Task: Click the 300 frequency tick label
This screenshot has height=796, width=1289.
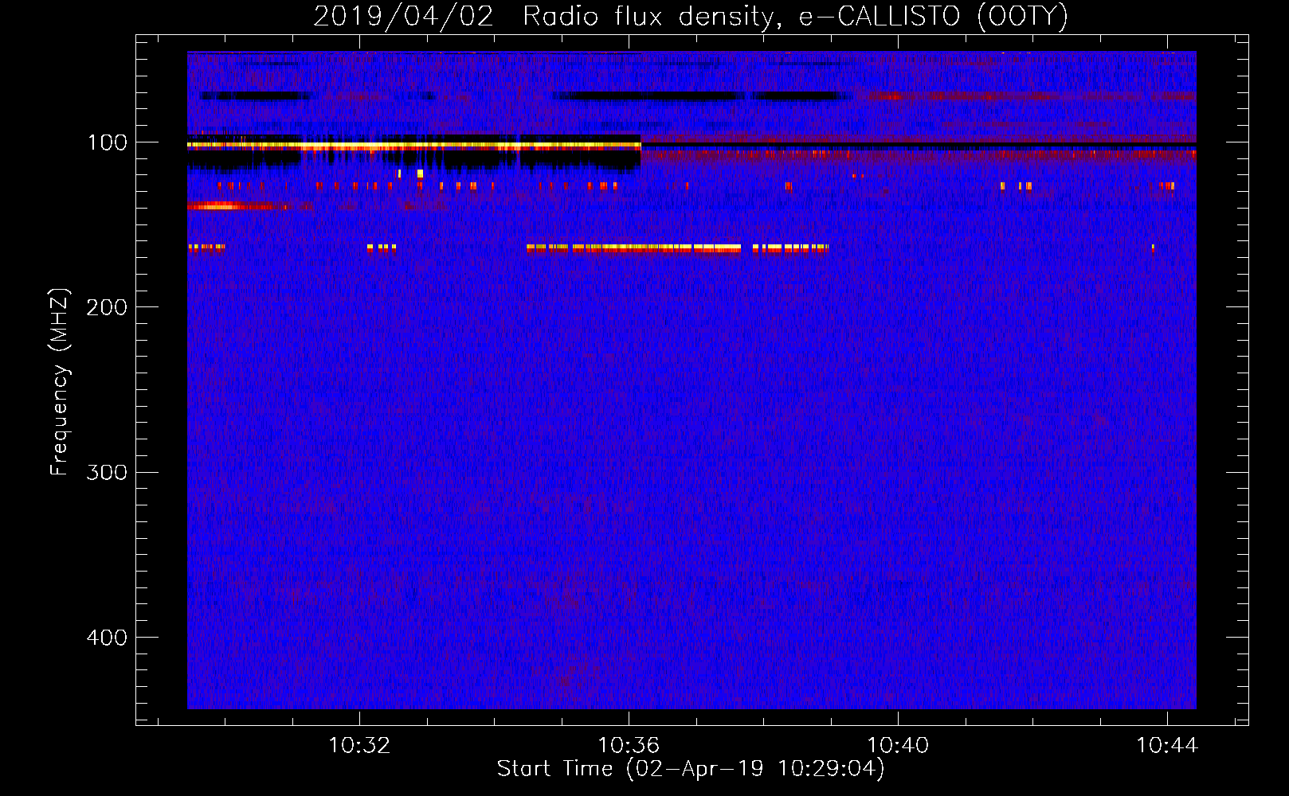Action: (x=107, y=472)
